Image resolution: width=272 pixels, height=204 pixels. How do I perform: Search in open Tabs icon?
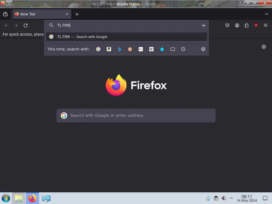point(173,49)
